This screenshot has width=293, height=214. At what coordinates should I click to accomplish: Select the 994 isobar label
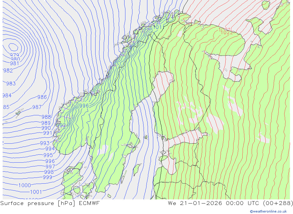50,148
